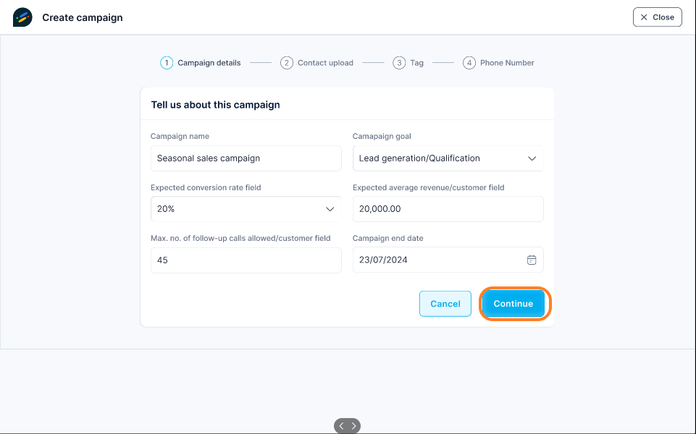This screenshot has width=696, height=434.
Task: Open the calendar icon in Campaign end date
Action: (x=532, y=260)
